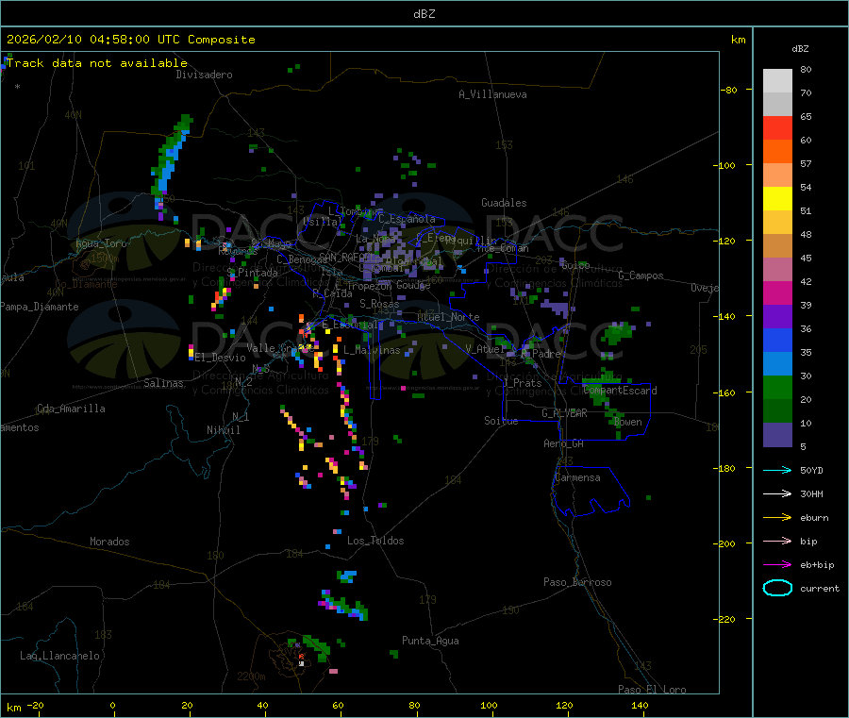Click the -160 km y-axis tick label

pyautogui.click(x=726, y=392)
